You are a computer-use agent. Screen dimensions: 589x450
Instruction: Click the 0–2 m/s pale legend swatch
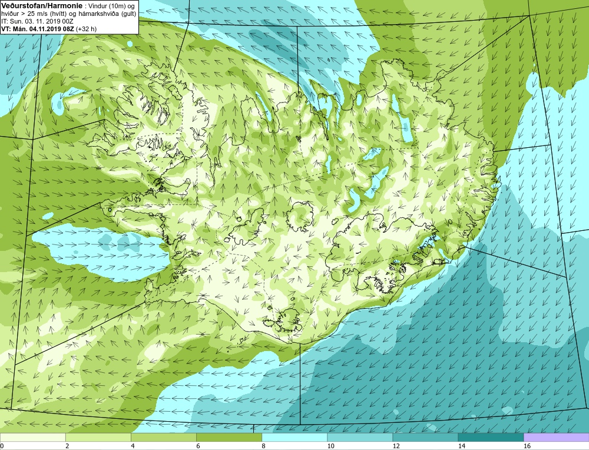click(x=32, y=438)
